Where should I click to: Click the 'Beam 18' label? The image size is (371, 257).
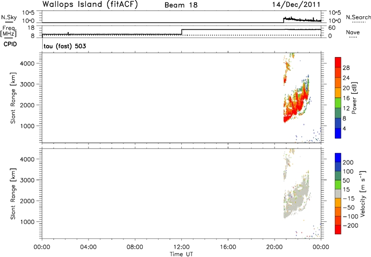[x=181, y=5]
